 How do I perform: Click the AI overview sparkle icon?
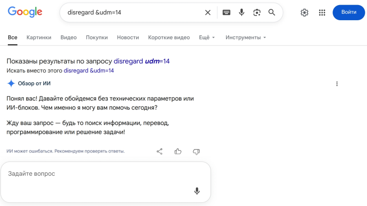11,84
